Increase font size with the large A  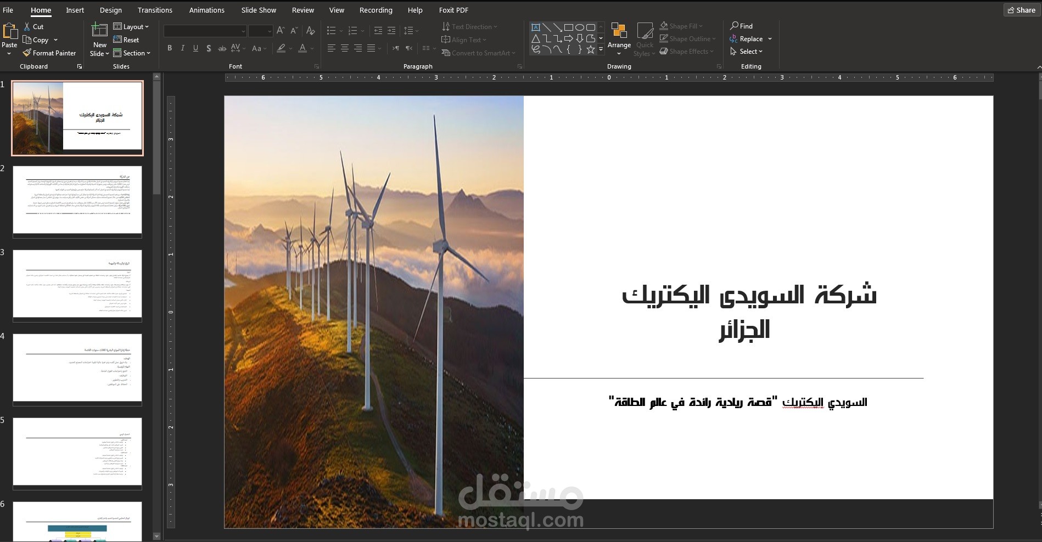[281, 31]
